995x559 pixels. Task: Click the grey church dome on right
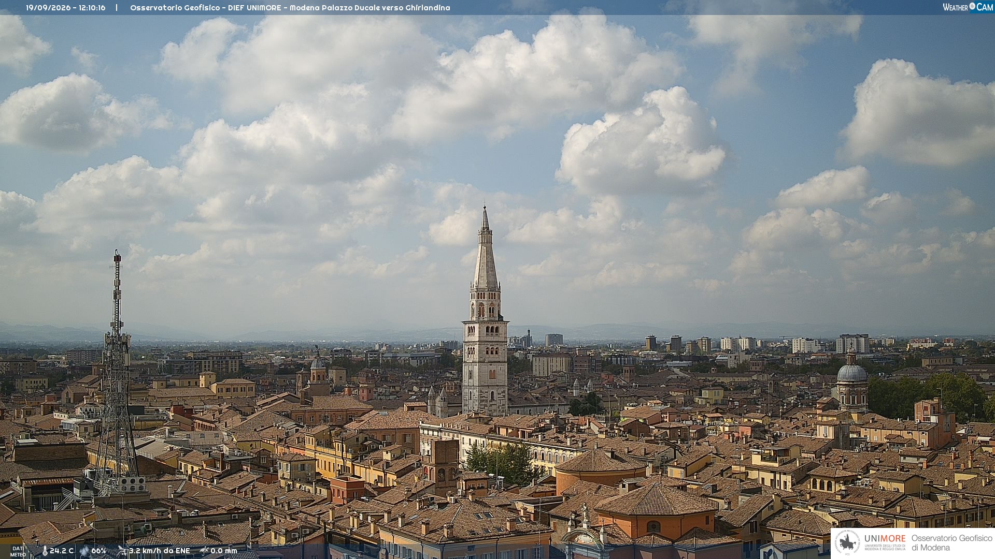point(852,373)
